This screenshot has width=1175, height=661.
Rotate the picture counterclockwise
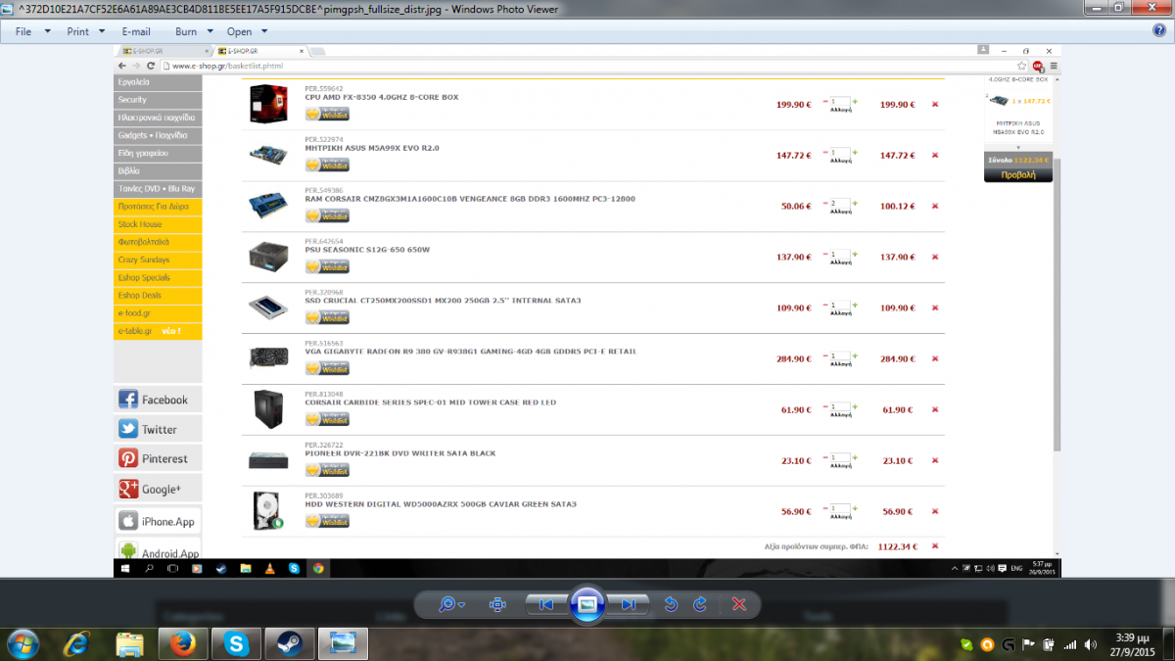pyautogui.click(x=671, y=604)
